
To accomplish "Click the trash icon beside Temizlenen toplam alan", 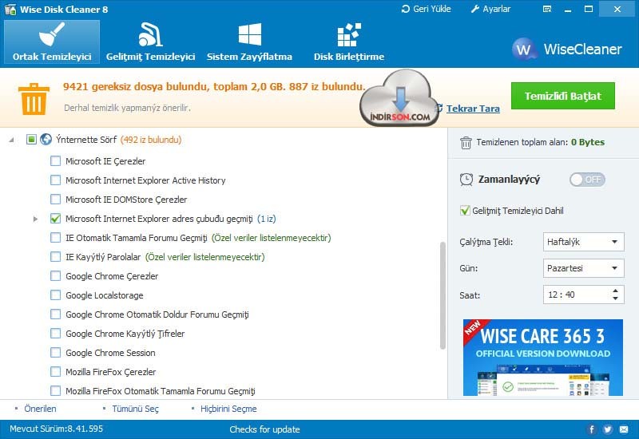I will (466, 143).
